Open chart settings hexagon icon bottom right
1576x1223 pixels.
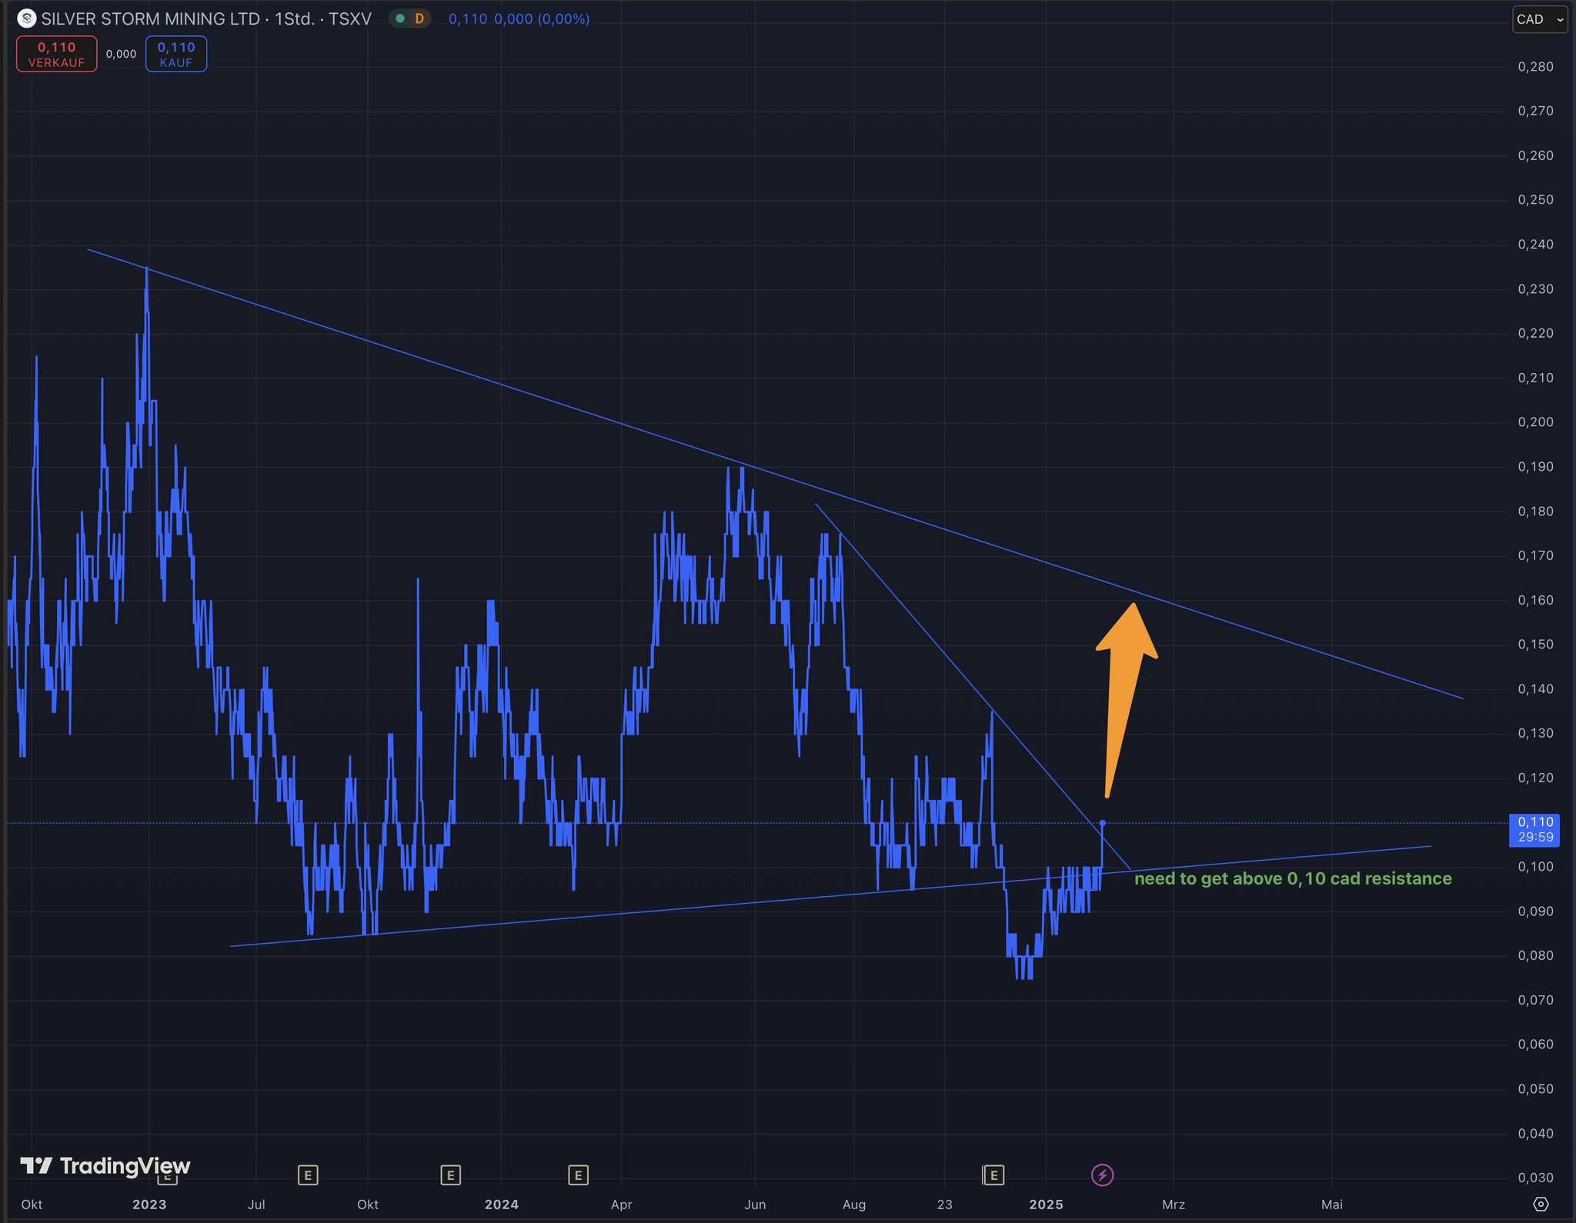(x=1541, y=1204)
